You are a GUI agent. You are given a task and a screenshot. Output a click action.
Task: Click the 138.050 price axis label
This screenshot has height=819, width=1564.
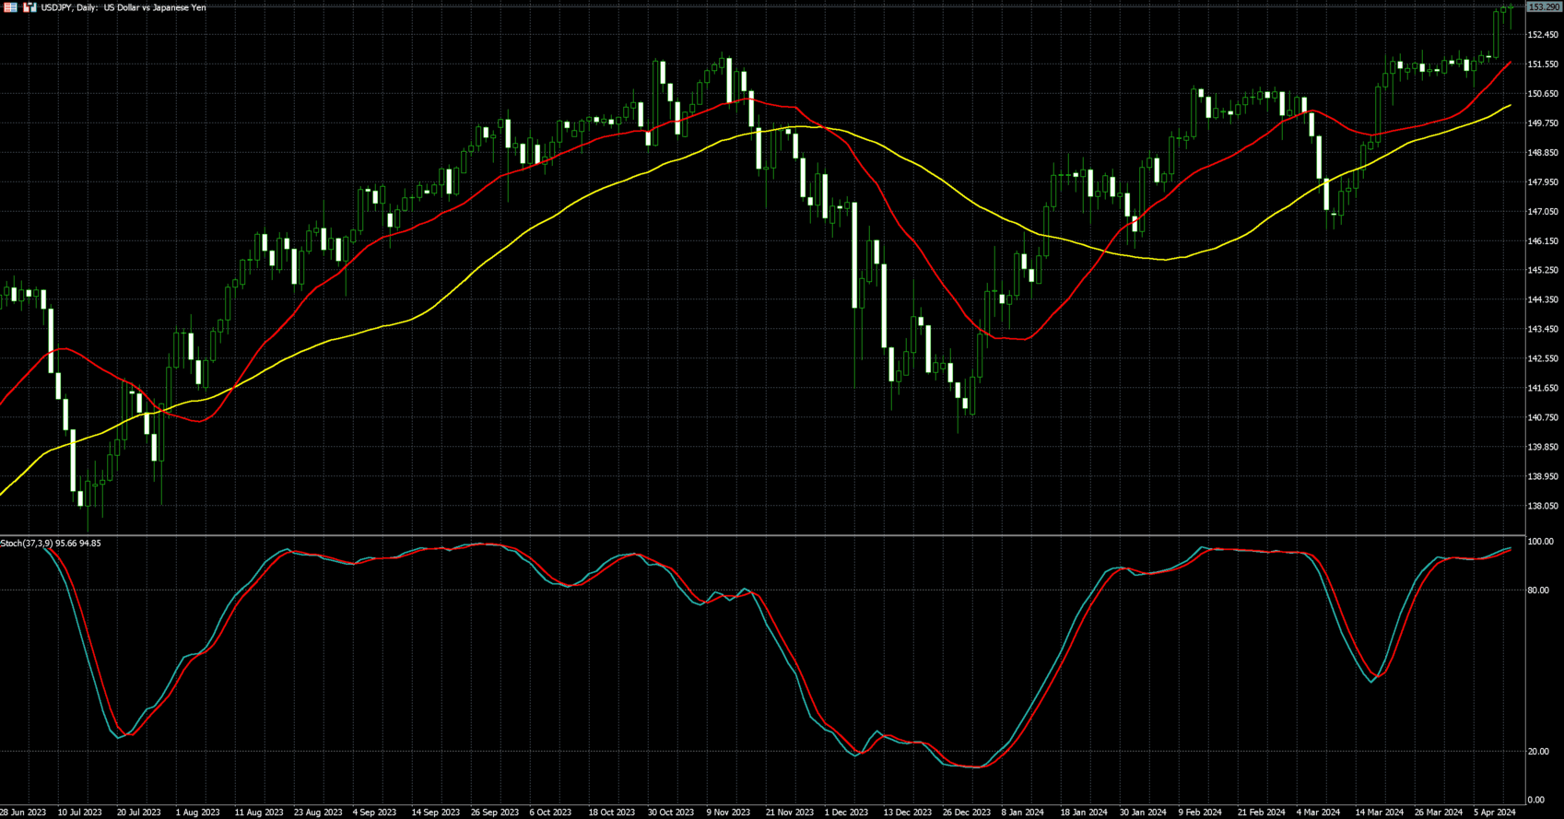pyautogui.click(x=1543, y=506)
